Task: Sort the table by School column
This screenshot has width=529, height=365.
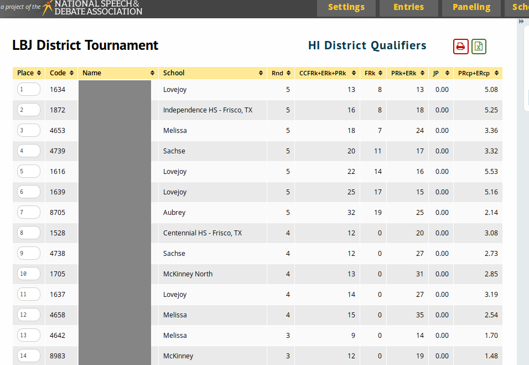Action: click(213, 73)
